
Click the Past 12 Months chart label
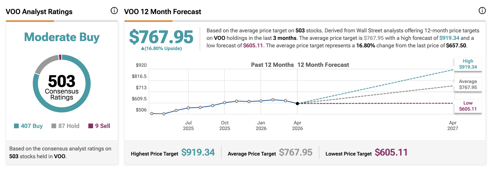(272, 65)
